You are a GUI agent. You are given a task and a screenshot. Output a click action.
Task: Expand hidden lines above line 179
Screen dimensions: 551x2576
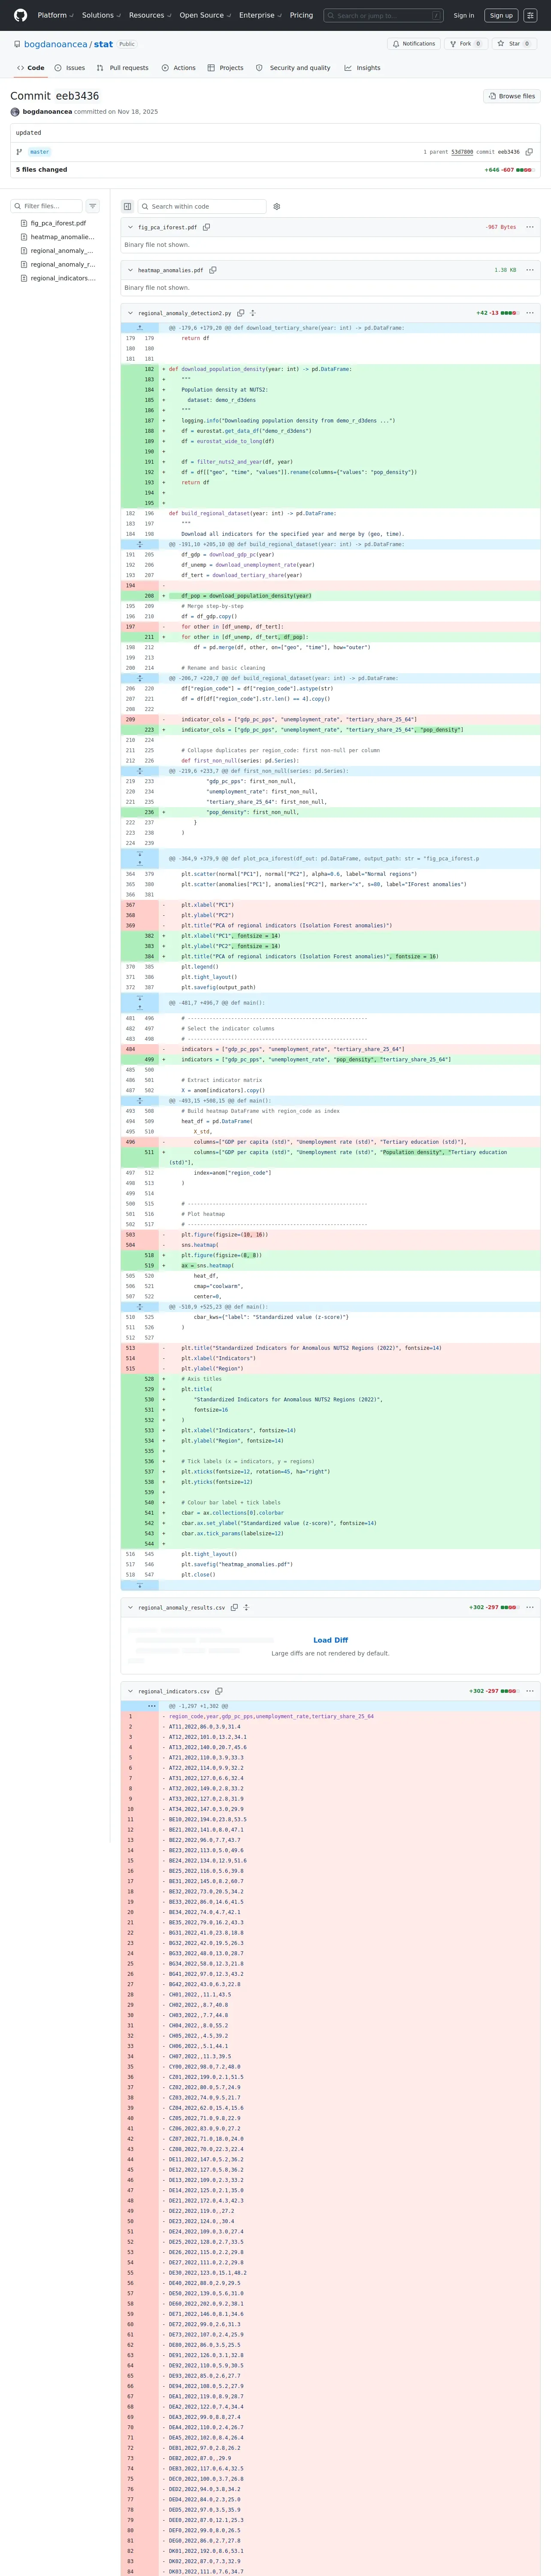[139, 328]
